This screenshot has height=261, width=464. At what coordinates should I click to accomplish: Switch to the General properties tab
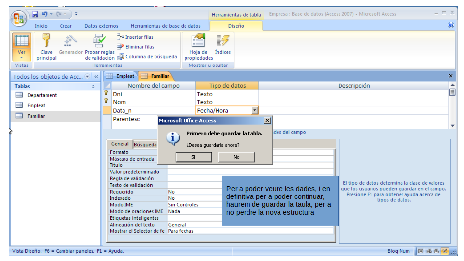tap(120, 144)
